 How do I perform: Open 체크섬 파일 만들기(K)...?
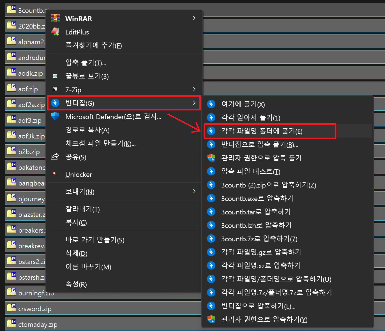[100, 143]
